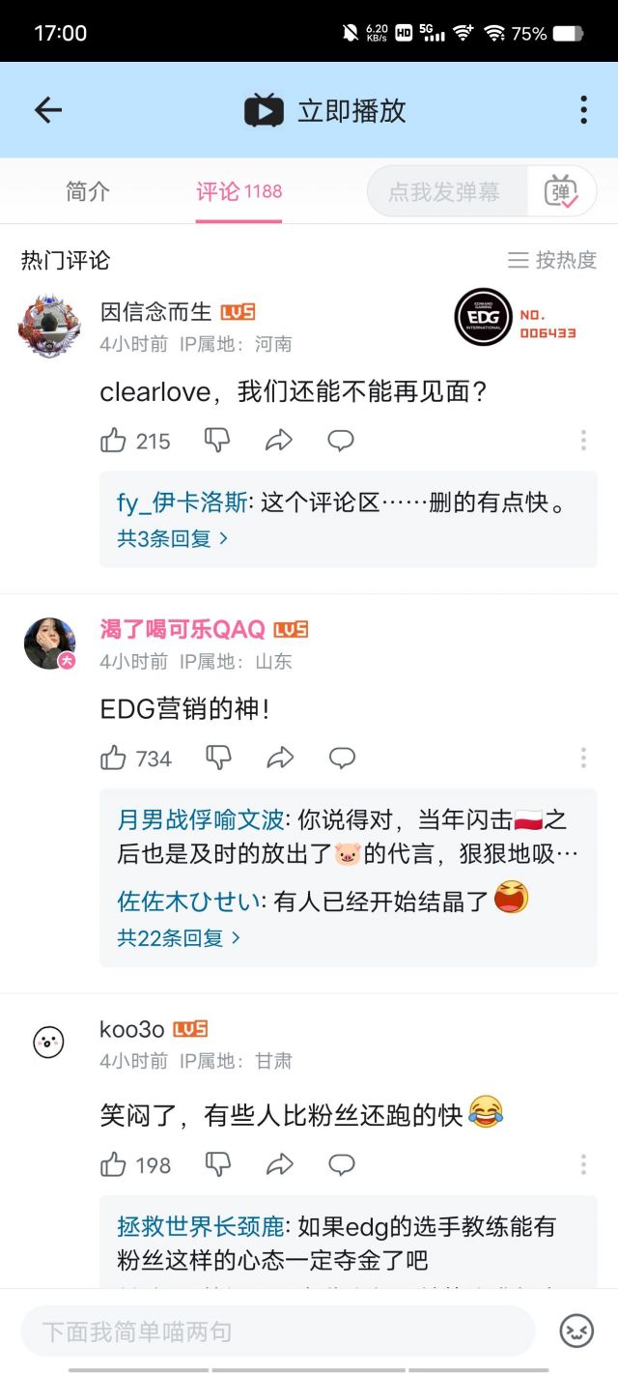
Task: Tap the back arrow to return
Action: [46, 109]
